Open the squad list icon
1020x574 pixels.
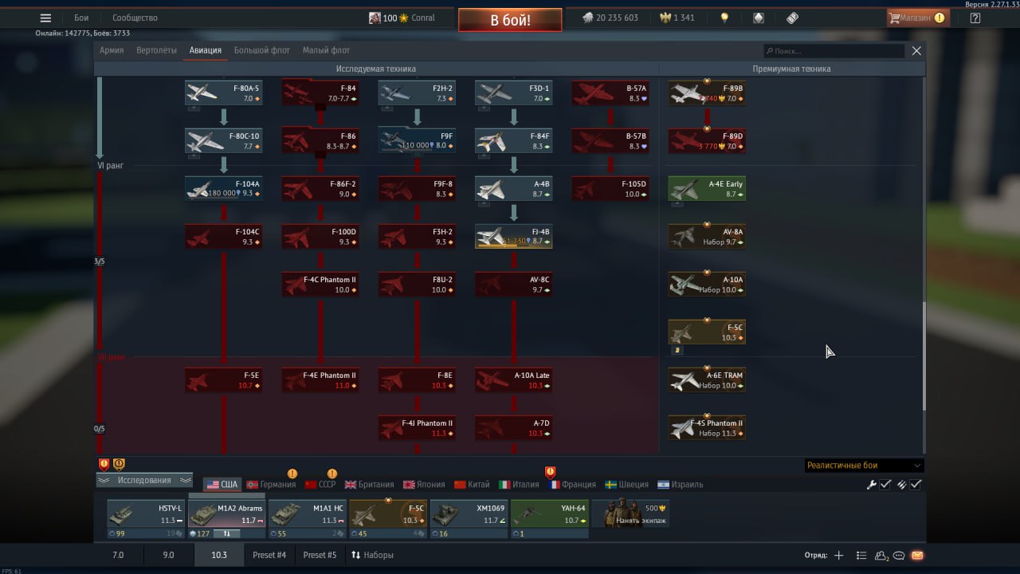point(861,555)
